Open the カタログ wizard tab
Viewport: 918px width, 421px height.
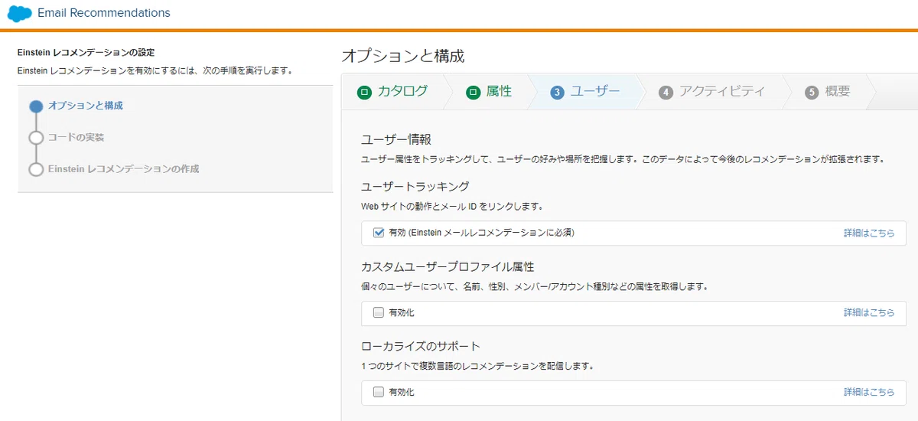tap(392, 92)
